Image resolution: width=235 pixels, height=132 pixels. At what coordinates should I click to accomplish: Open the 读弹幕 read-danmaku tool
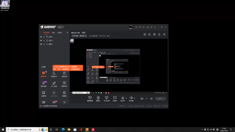point(43,94)
